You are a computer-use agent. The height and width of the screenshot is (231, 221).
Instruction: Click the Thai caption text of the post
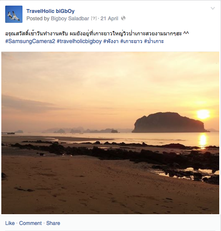pos(97,34)
